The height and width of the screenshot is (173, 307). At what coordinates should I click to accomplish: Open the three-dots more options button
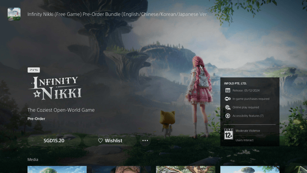tap(145, 141)
